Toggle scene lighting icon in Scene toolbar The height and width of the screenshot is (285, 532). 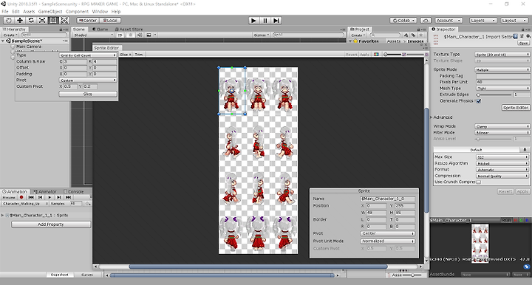[131, 35]
